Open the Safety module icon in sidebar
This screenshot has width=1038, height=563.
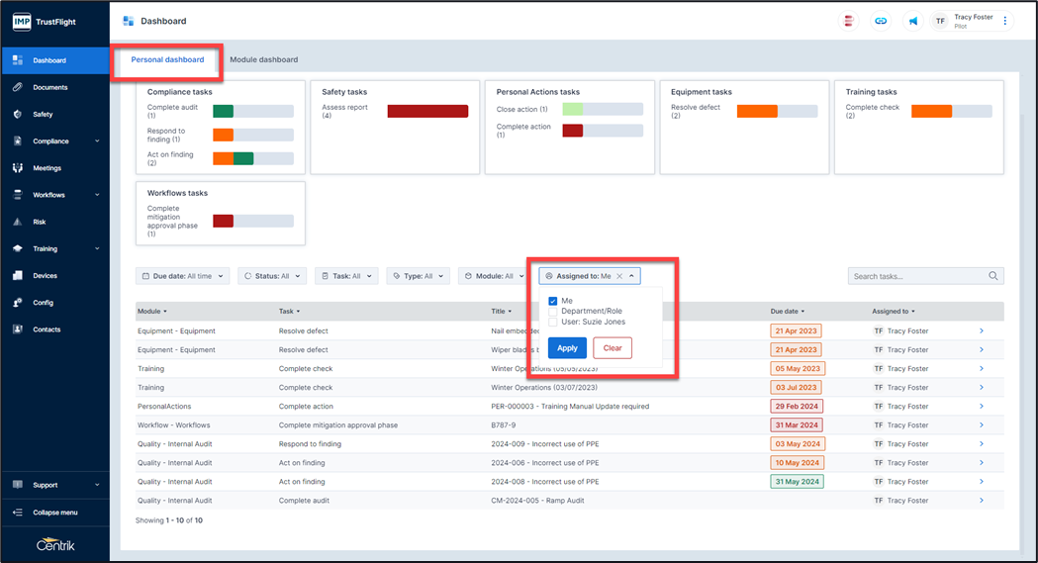click(x=18, y=115)
